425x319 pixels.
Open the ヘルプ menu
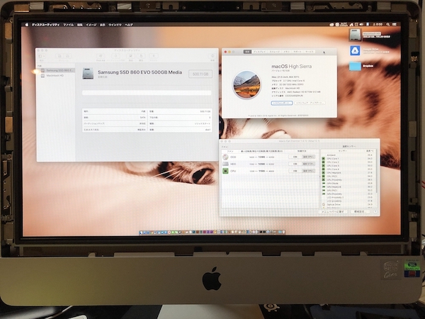tap(129, 25)
